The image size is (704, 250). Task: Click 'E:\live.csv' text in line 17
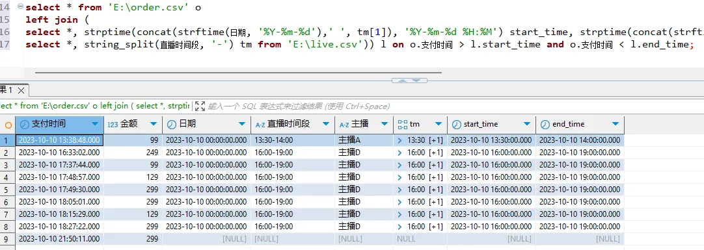coord(324,44)
